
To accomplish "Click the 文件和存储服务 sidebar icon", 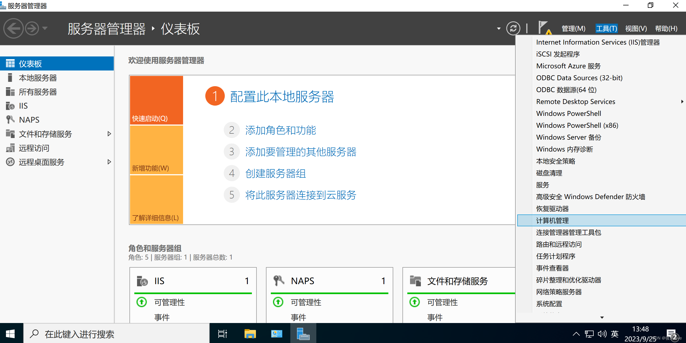I will tap(10, 134).
